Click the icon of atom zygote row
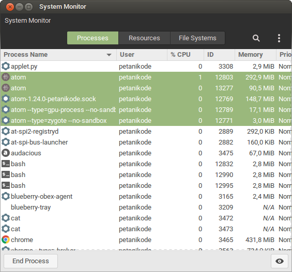 (x=6, y=120)
